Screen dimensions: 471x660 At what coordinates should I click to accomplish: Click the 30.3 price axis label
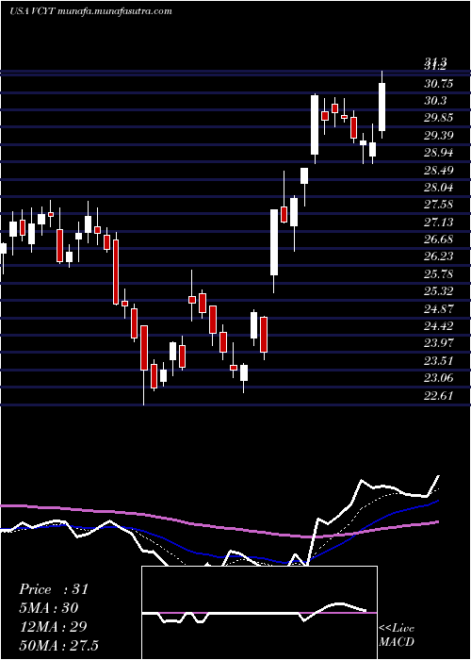point(435,101)
